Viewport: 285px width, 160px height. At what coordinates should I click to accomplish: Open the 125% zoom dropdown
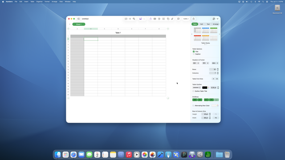pyautogui.click(x=186, y=19)
